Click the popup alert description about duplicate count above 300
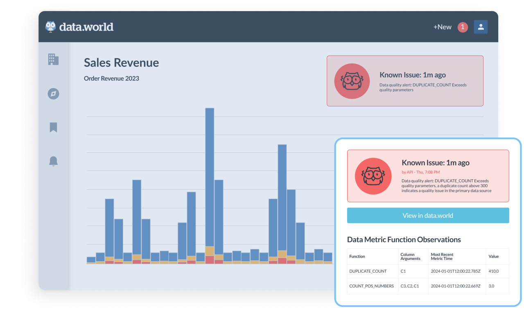 click(x=446, y=186)
